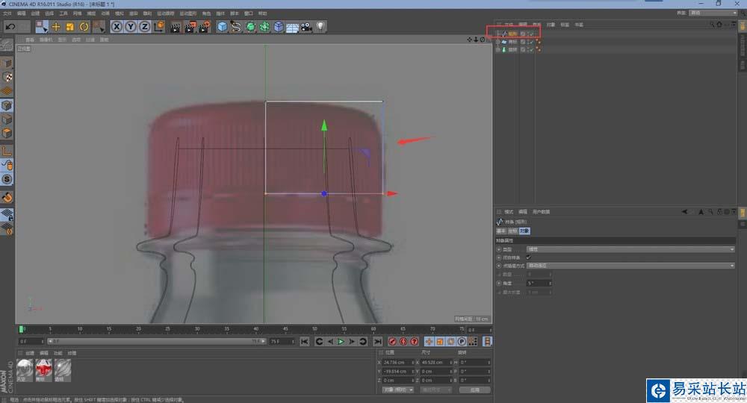Select the Move tool
The width and height of the screenshot is (747, 403).
[56, 27]
